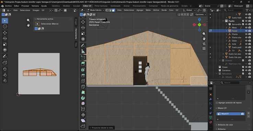Uncheck Carretera collection checkbox
The height and width of the screenshot is (131, 253).
243,70
